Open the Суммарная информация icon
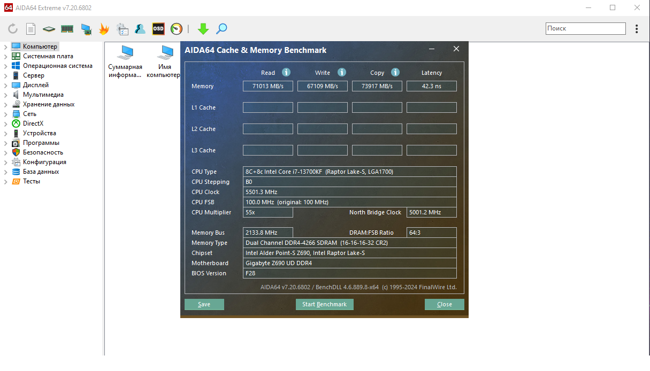Screen dimensions: 650x371 pyautogui.click(x=125, y=61)
